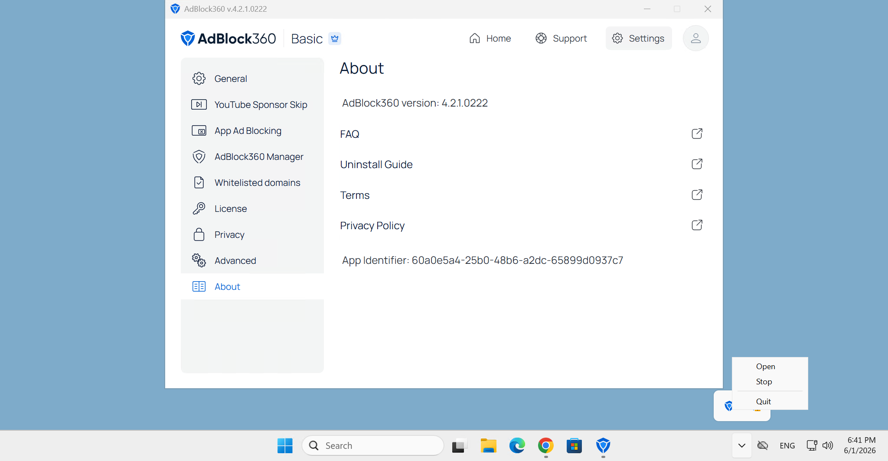
Task: Click the Task View taskbar icon
Action: coord(459,445)
